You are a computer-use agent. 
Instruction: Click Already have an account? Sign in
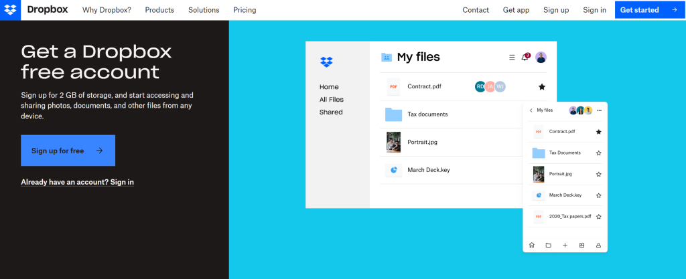coord(78,182)
